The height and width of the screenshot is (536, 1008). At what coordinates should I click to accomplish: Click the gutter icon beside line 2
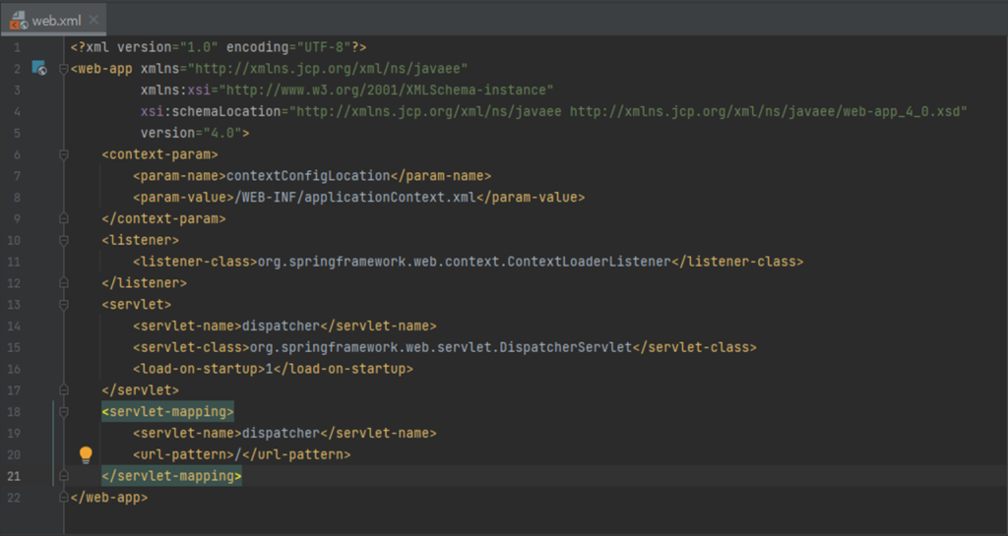38,68
